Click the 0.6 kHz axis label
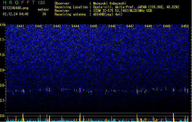192x122 pixels. point(2,116)
